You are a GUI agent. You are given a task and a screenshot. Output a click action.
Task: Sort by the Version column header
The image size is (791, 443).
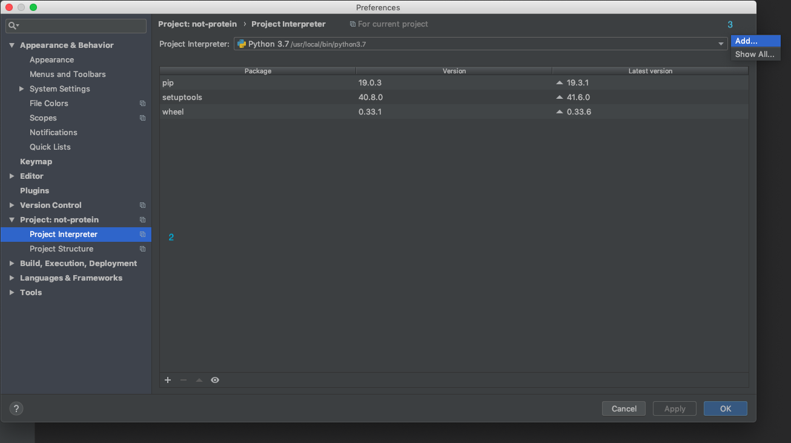click(x=454, y=71)
